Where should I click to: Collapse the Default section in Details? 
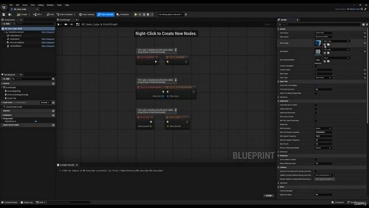pyautogui.click(x=278, y=29)
